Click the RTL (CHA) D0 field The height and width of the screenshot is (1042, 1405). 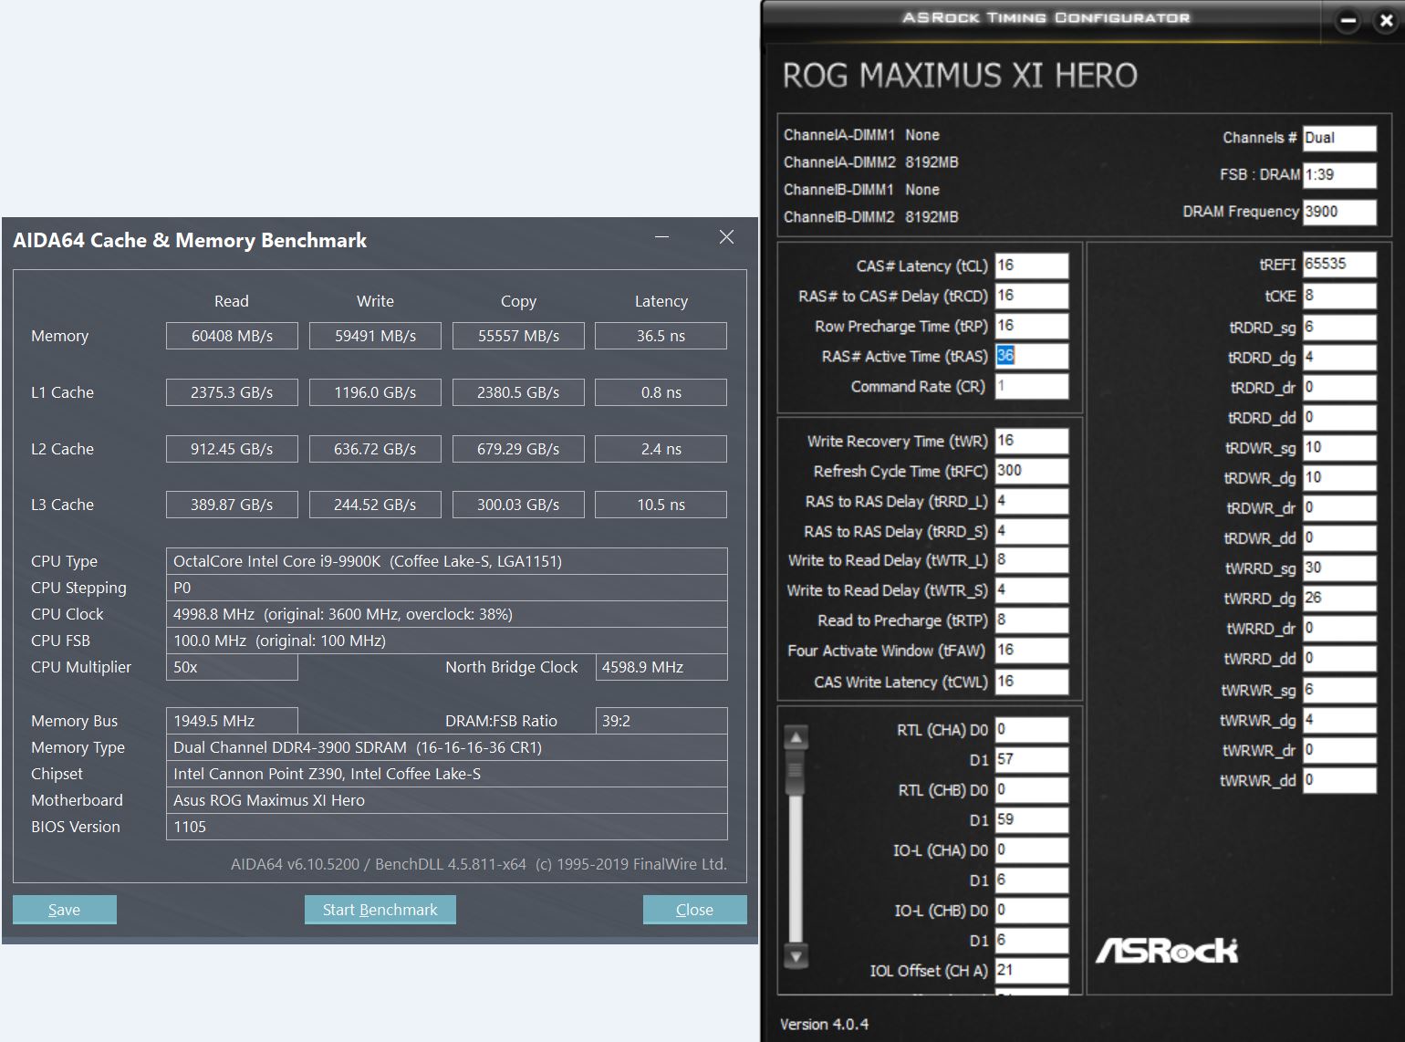(x=1031, y=730)
